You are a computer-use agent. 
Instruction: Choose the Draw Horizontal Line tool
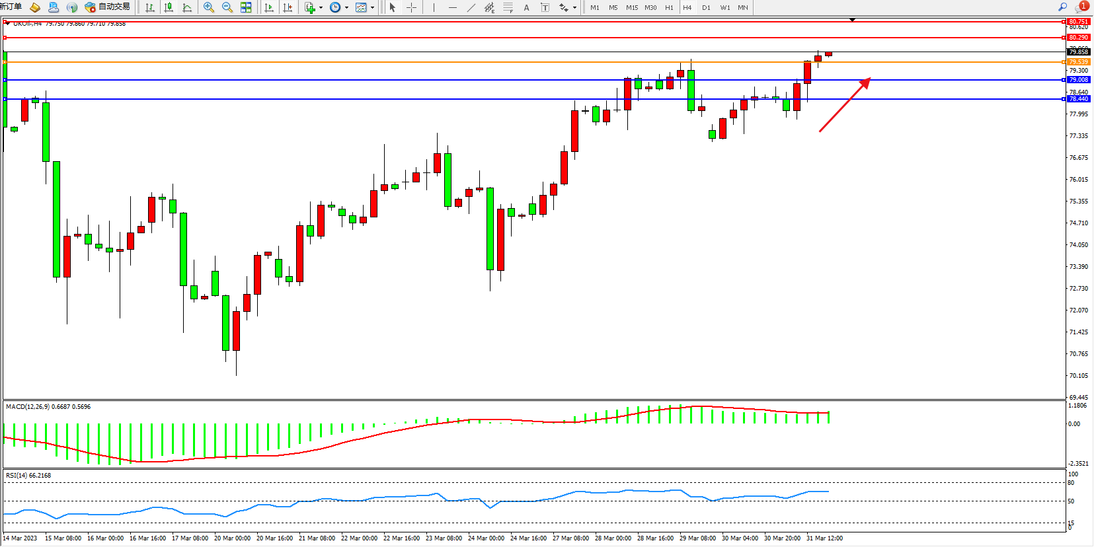(452, 7)
